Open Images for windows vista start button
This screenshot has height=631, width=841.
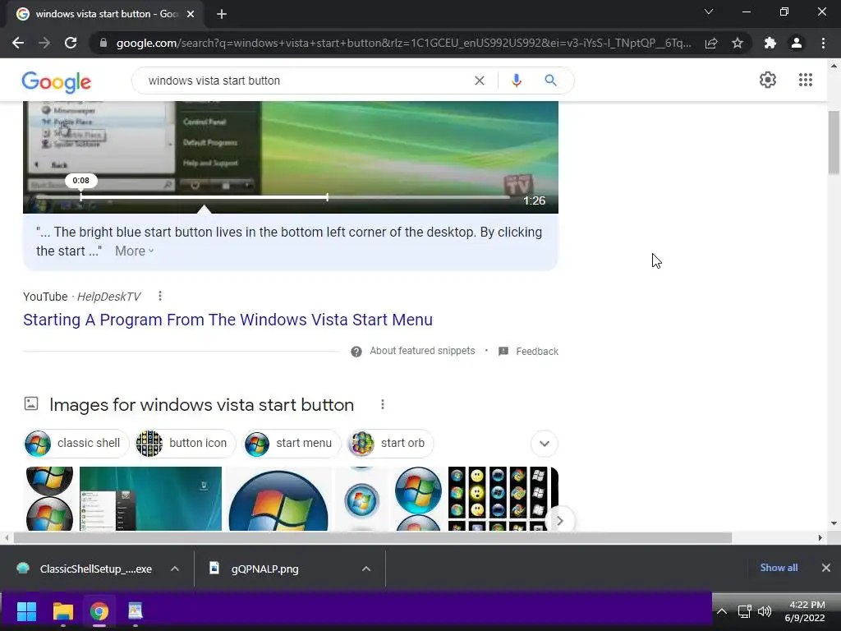tap(202, 404)
